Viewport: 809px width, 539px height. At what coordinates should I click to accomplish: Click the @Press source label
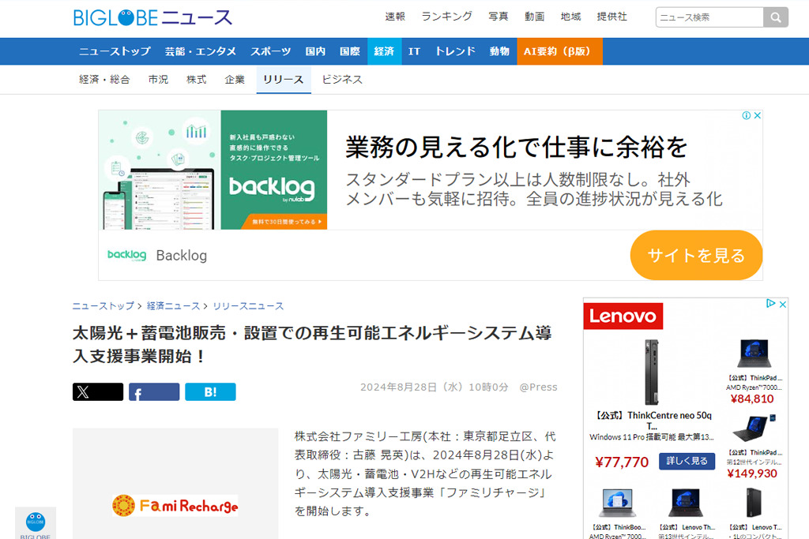pos(538,387)
